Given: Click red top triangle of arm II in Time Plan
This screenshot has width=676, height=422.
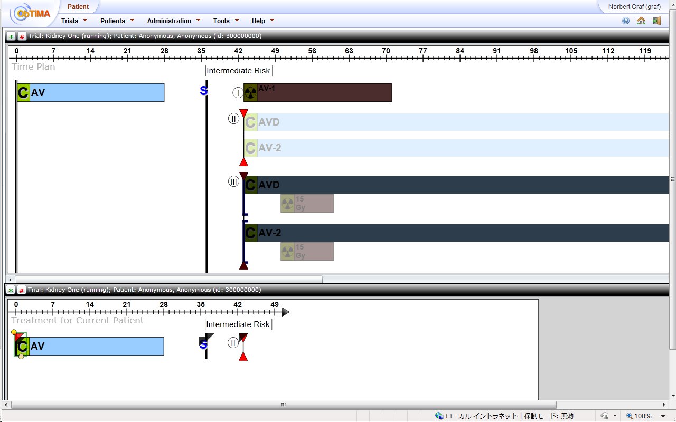Looking at the screenshot, I should pyautogui.click(x=243, y=113).
